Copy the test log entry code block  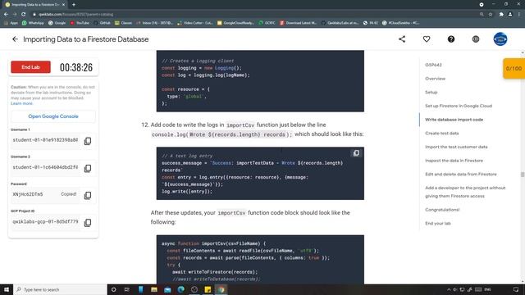356,153
